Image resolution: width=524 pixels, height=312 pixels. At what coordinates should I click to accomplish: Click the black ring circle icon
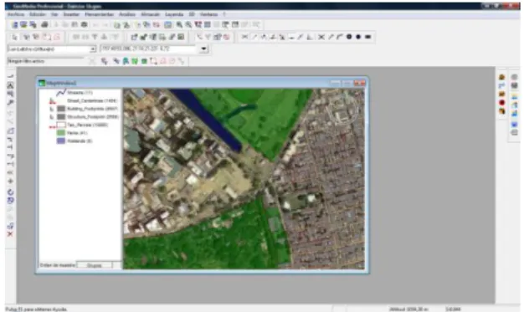pyautogui.click(x=349, y=37)
